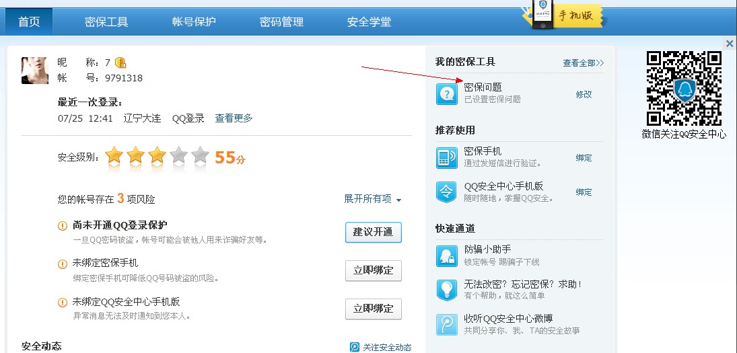737x353 pixels.
Task: Click the 密保手机 phone icon
Action: click(x=446, y=158)
